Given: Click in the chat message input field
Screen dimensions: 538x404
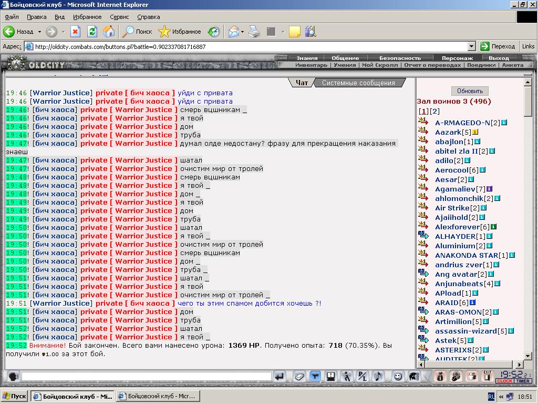Looking at the screenshot, I should pos(146,377).
